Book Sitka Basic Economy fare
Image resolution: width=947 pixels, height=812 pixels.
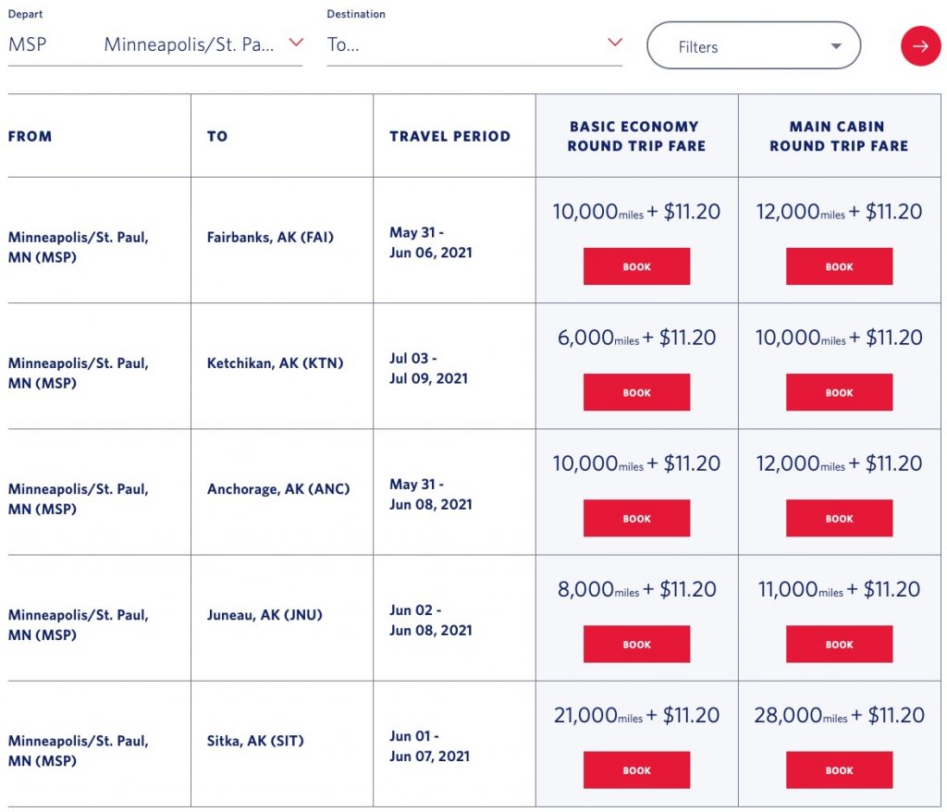point(636,769)
